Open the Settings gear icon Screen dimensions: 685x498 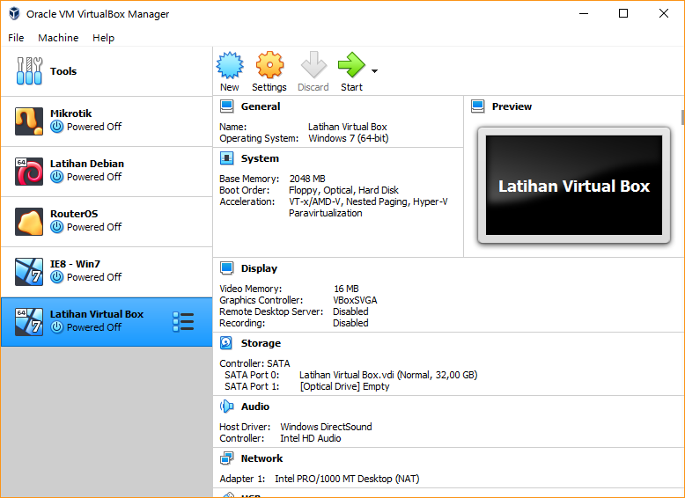point(269,67)
